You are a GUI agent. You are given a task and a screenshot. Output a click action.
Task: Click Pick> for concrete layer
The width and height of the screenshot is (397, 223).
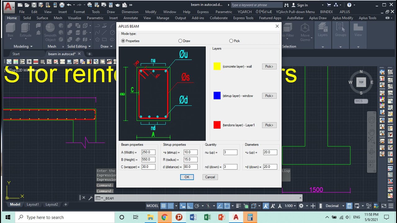click(x=269, y=66)
